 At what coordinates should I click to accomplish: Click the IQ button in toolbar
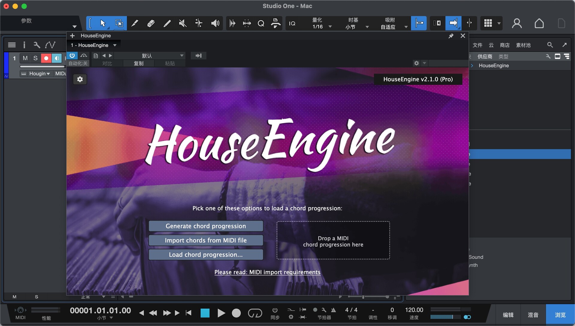[x=292, y=23]
